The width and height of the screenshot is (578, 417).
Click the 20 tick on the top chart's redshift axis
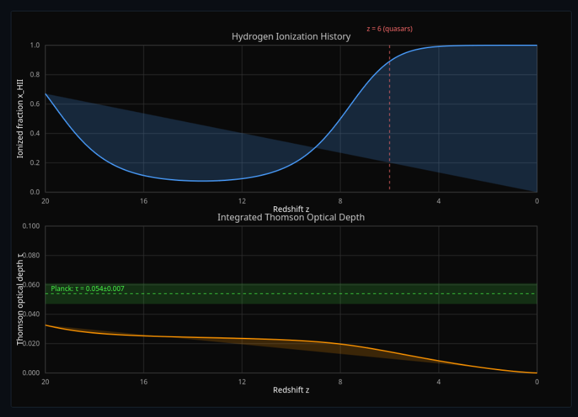tap(45, 201)
